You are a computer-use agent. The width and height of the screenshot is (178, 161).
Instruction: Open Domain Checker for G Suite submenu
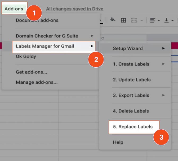(x=51, y=36)
